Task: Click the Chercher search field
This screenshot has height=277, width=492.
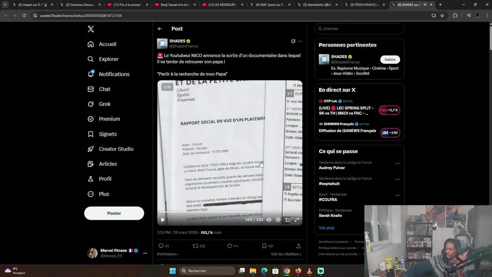Action: (x=359, y=29)
